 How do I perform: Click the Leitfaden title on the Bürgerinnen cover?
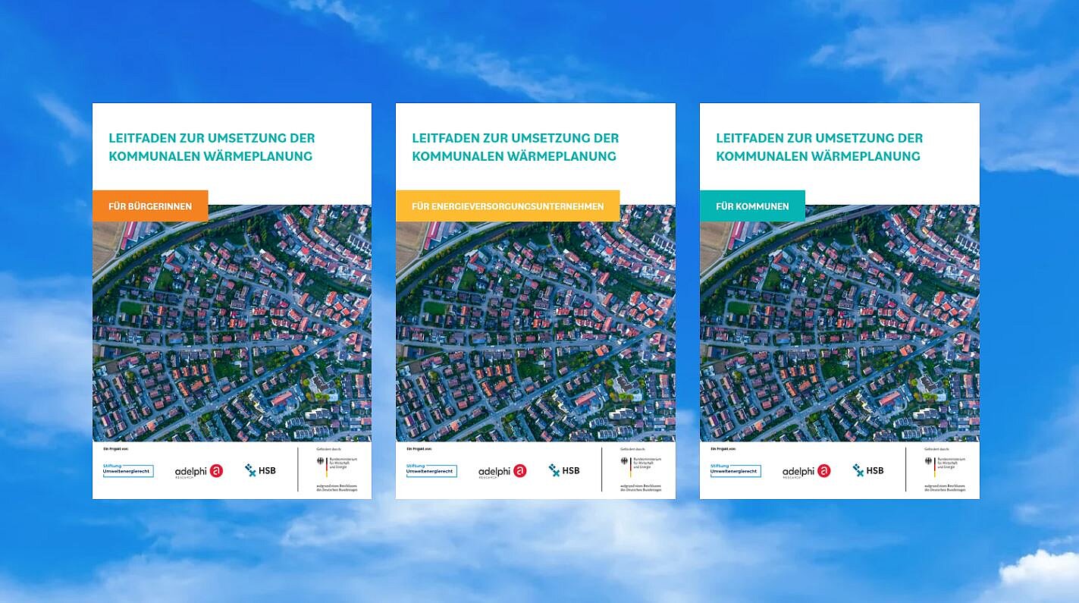212,147
